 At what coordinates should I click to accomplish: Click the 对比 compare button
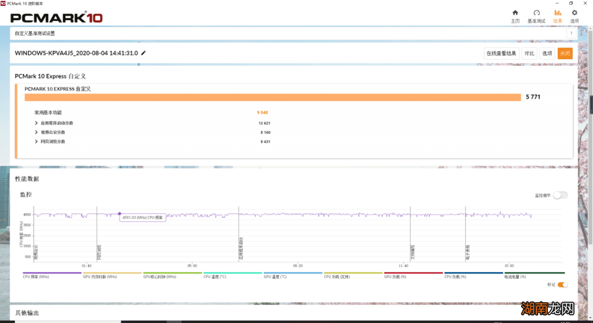(529, 53)
